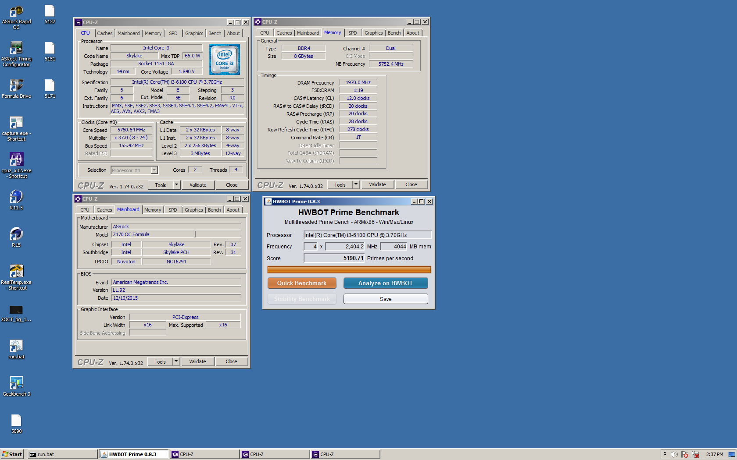Click the orange benchmark progress bar
The height and width of the screenshot is (460, 737).
[x=349, y=269]
